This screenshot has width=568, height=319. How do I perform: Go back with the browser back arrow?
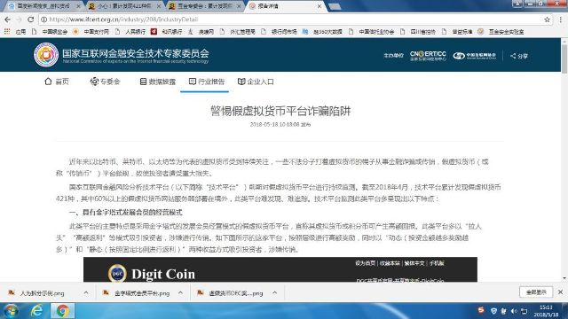8,19
